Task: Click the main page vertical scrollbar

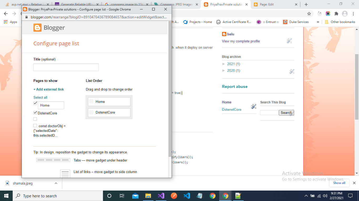Action: [x=357, y=86]
